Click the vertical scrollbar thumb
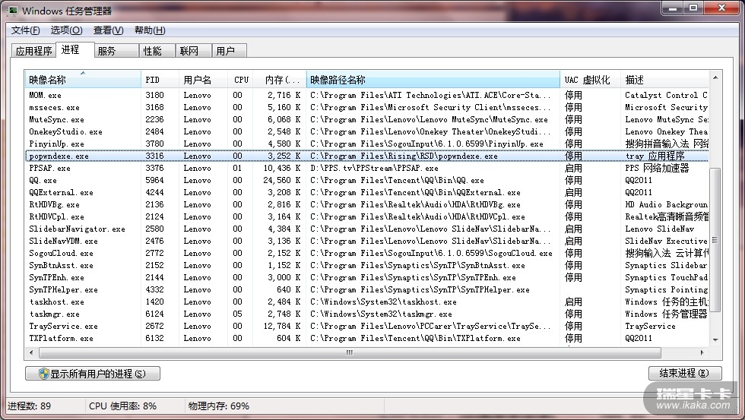The height and width of the screenshot is (420, 745). point(715,240)
